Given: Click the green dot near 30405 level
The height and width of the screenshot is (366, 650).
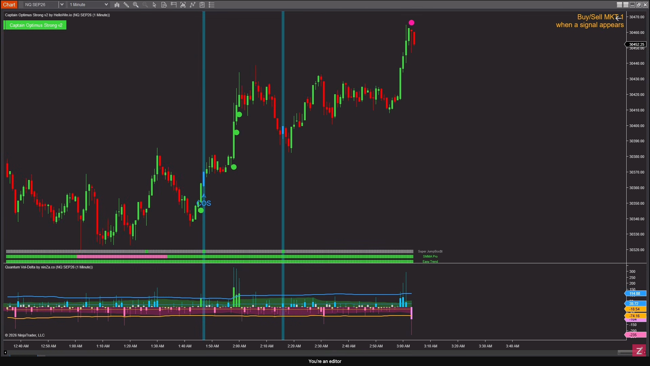Looking at the screenshot, I should (239, 115).
